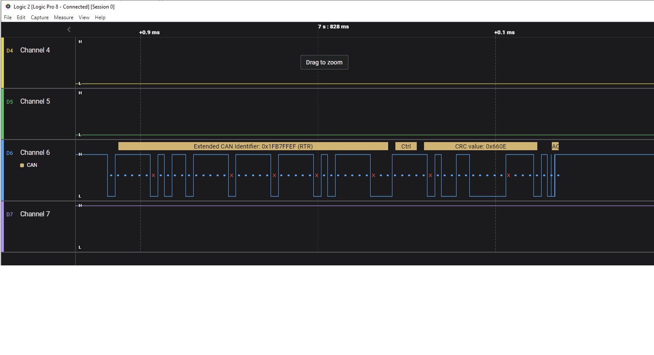
Task: Select the D5 channel indicator
Action: (9, 102)
